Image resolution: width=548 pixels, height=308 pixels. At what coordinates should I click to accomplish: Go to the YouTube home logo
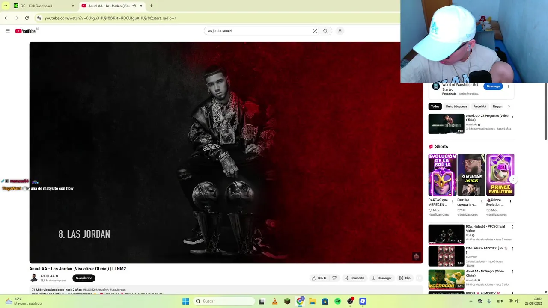click(26, 31)
